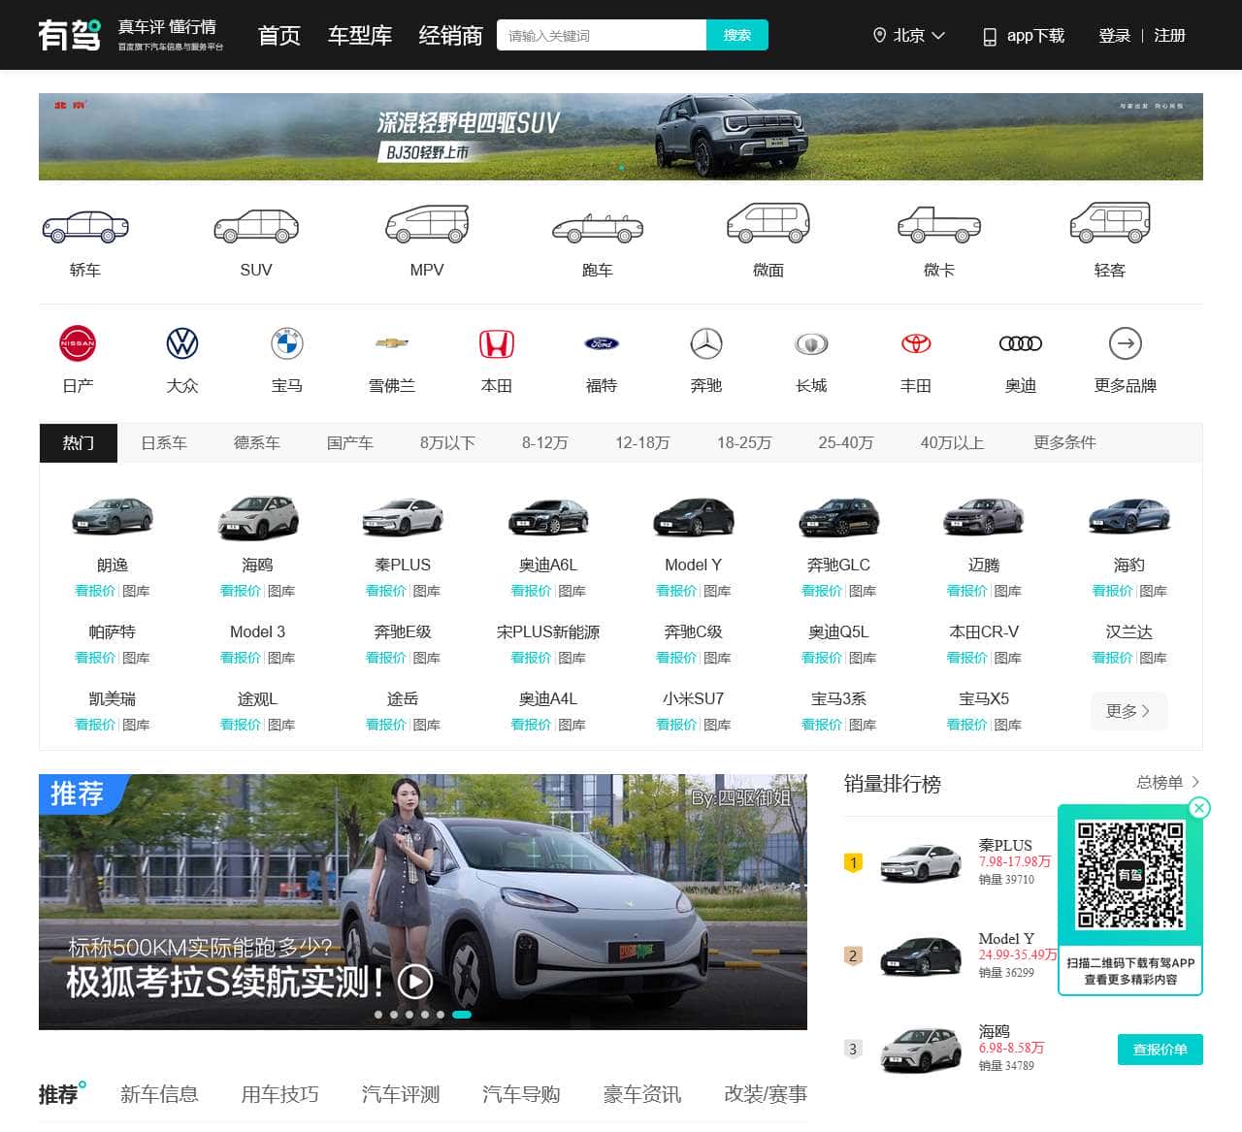Screen dimensions: 1242x1132
Task: Click the 登录 login link
Action: click(1114, 35)
